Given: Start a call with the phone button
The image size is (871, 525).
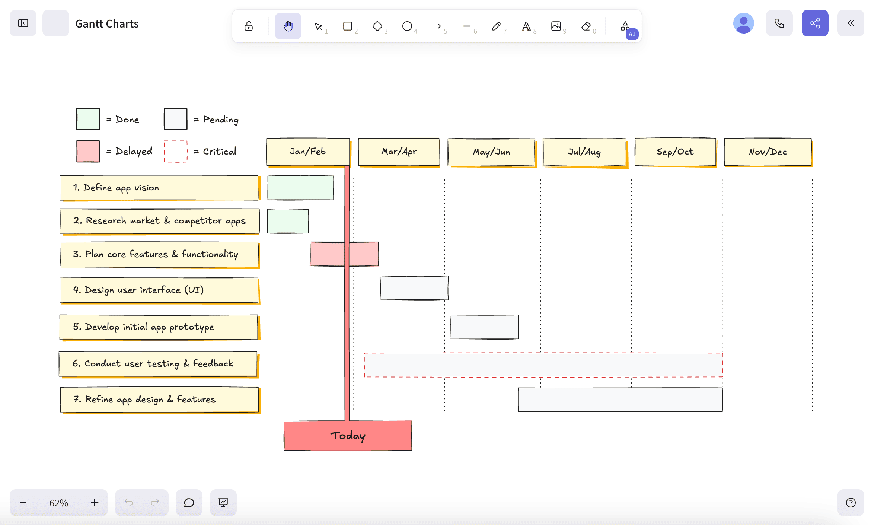Looking at the screenshot, I should pos(779,23).
